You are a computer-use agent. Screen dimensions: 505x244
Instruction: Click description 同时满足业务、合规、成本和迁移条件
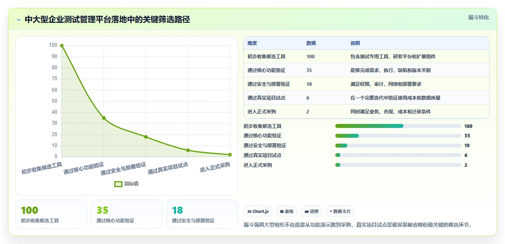[x=390, y=112]
